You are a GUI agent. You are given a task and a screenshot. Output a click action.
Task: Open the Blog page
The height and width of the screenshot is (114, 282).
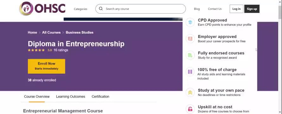point(197,9)
